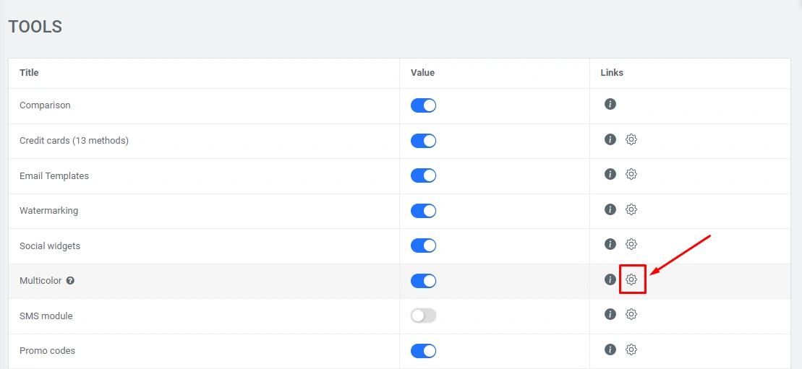
Task: Open Multicolor settings gear icon
Action: tap(631, 279)
